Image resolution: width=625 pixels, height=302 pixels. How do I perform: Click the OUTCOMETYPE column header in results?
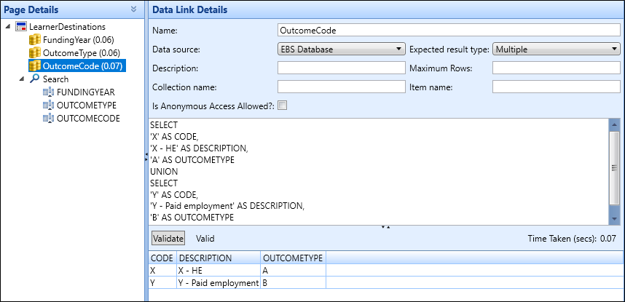pos(293,258)
